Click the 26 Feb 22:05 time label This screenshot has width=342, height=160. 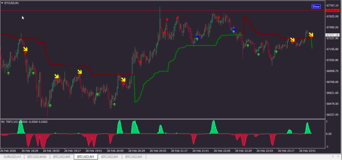pyautogui.click(x=222, y=151)
